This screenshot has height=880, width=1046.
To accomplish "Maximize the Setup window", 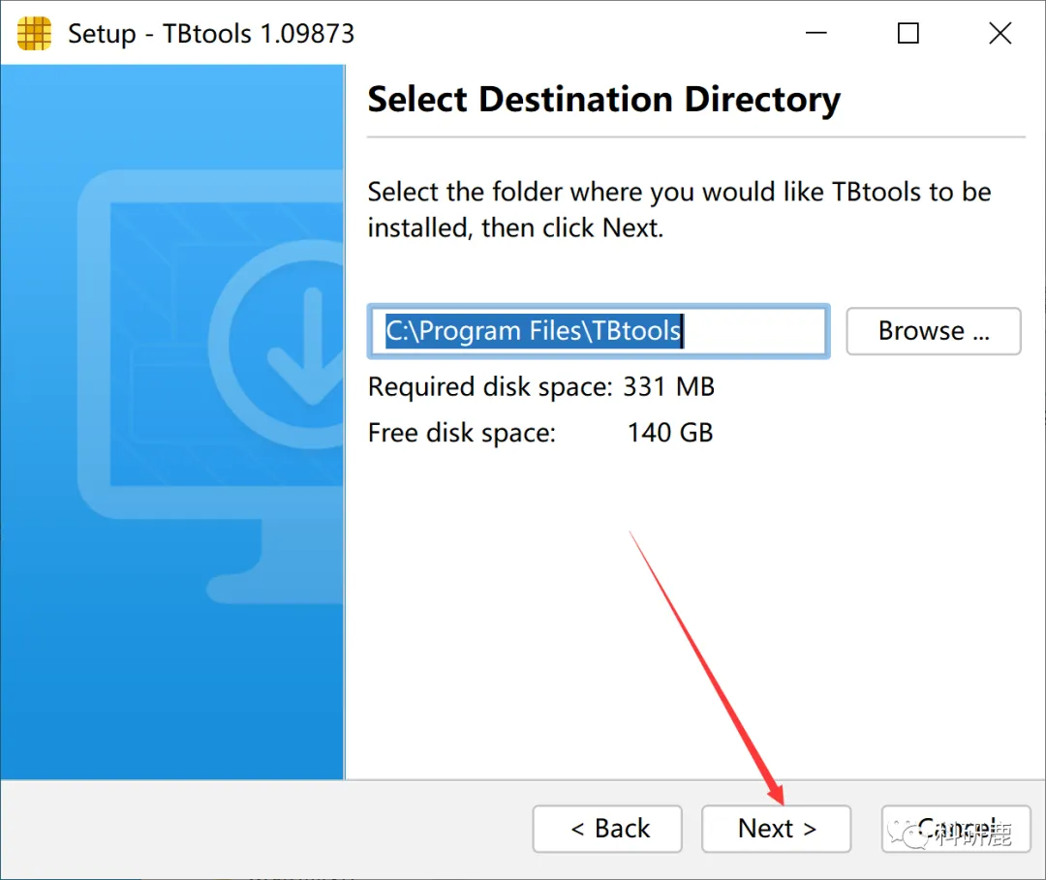I will (x=908, y=33).
